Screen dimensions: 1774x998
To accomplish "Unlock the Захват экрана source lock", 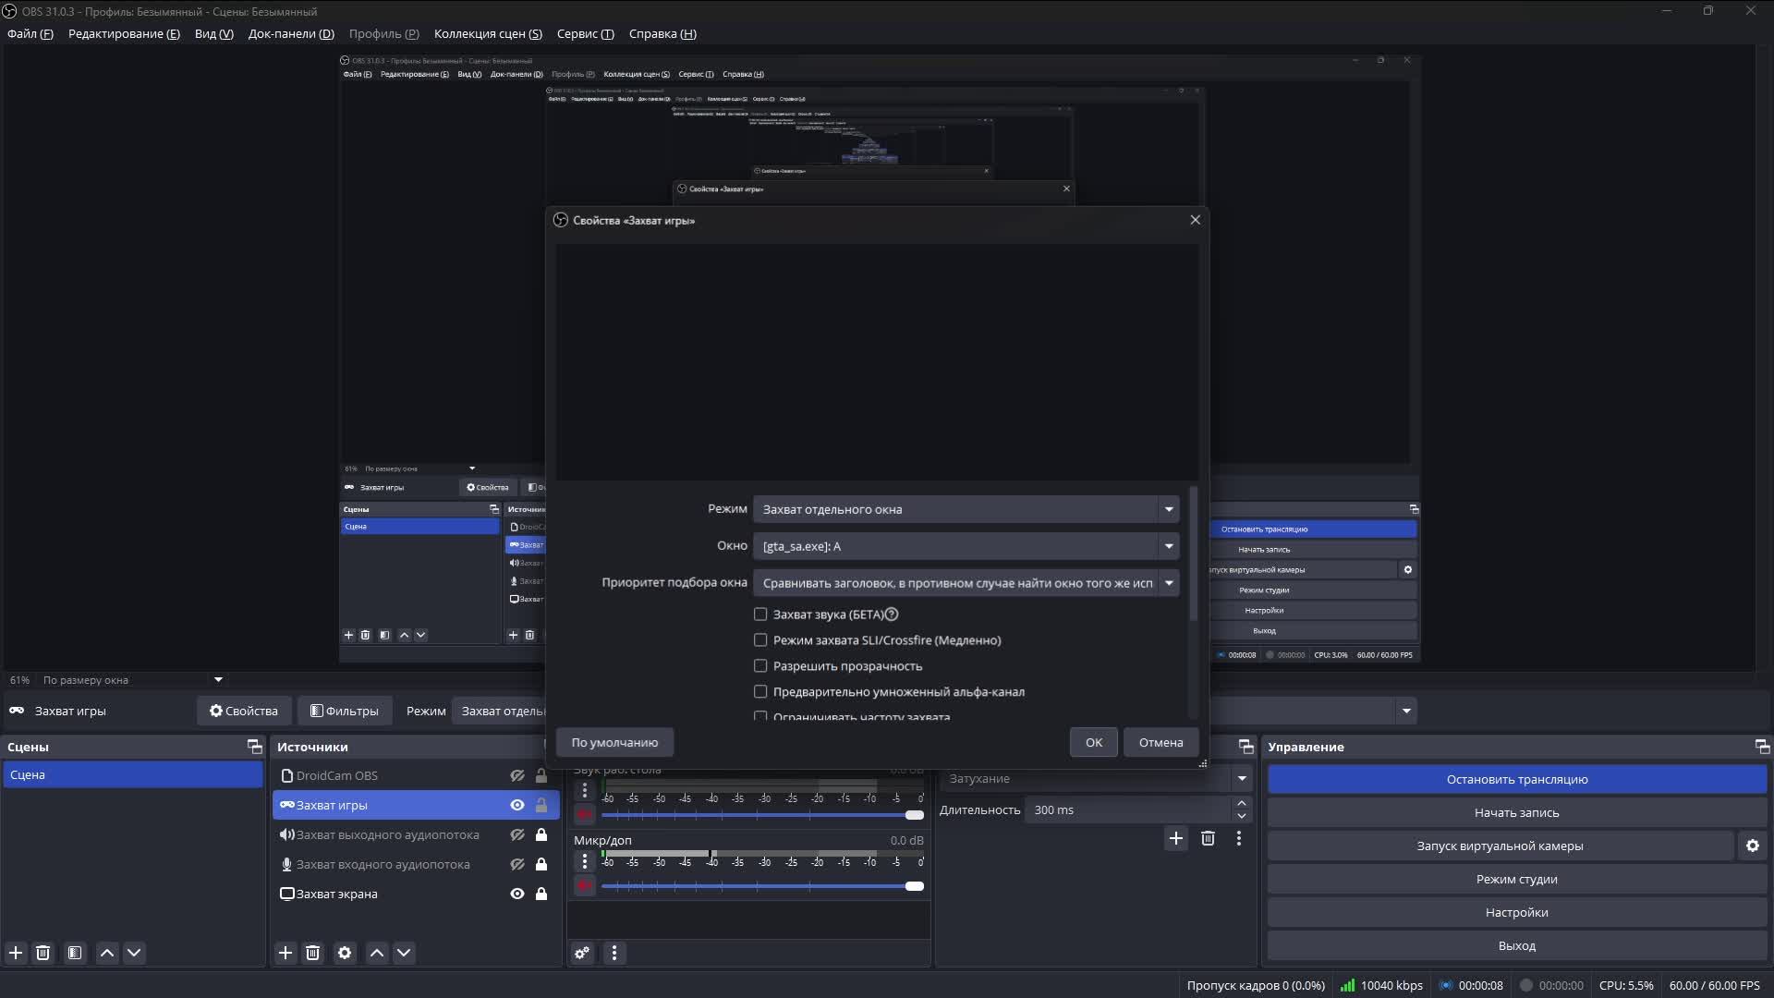I will click(541, 894).
